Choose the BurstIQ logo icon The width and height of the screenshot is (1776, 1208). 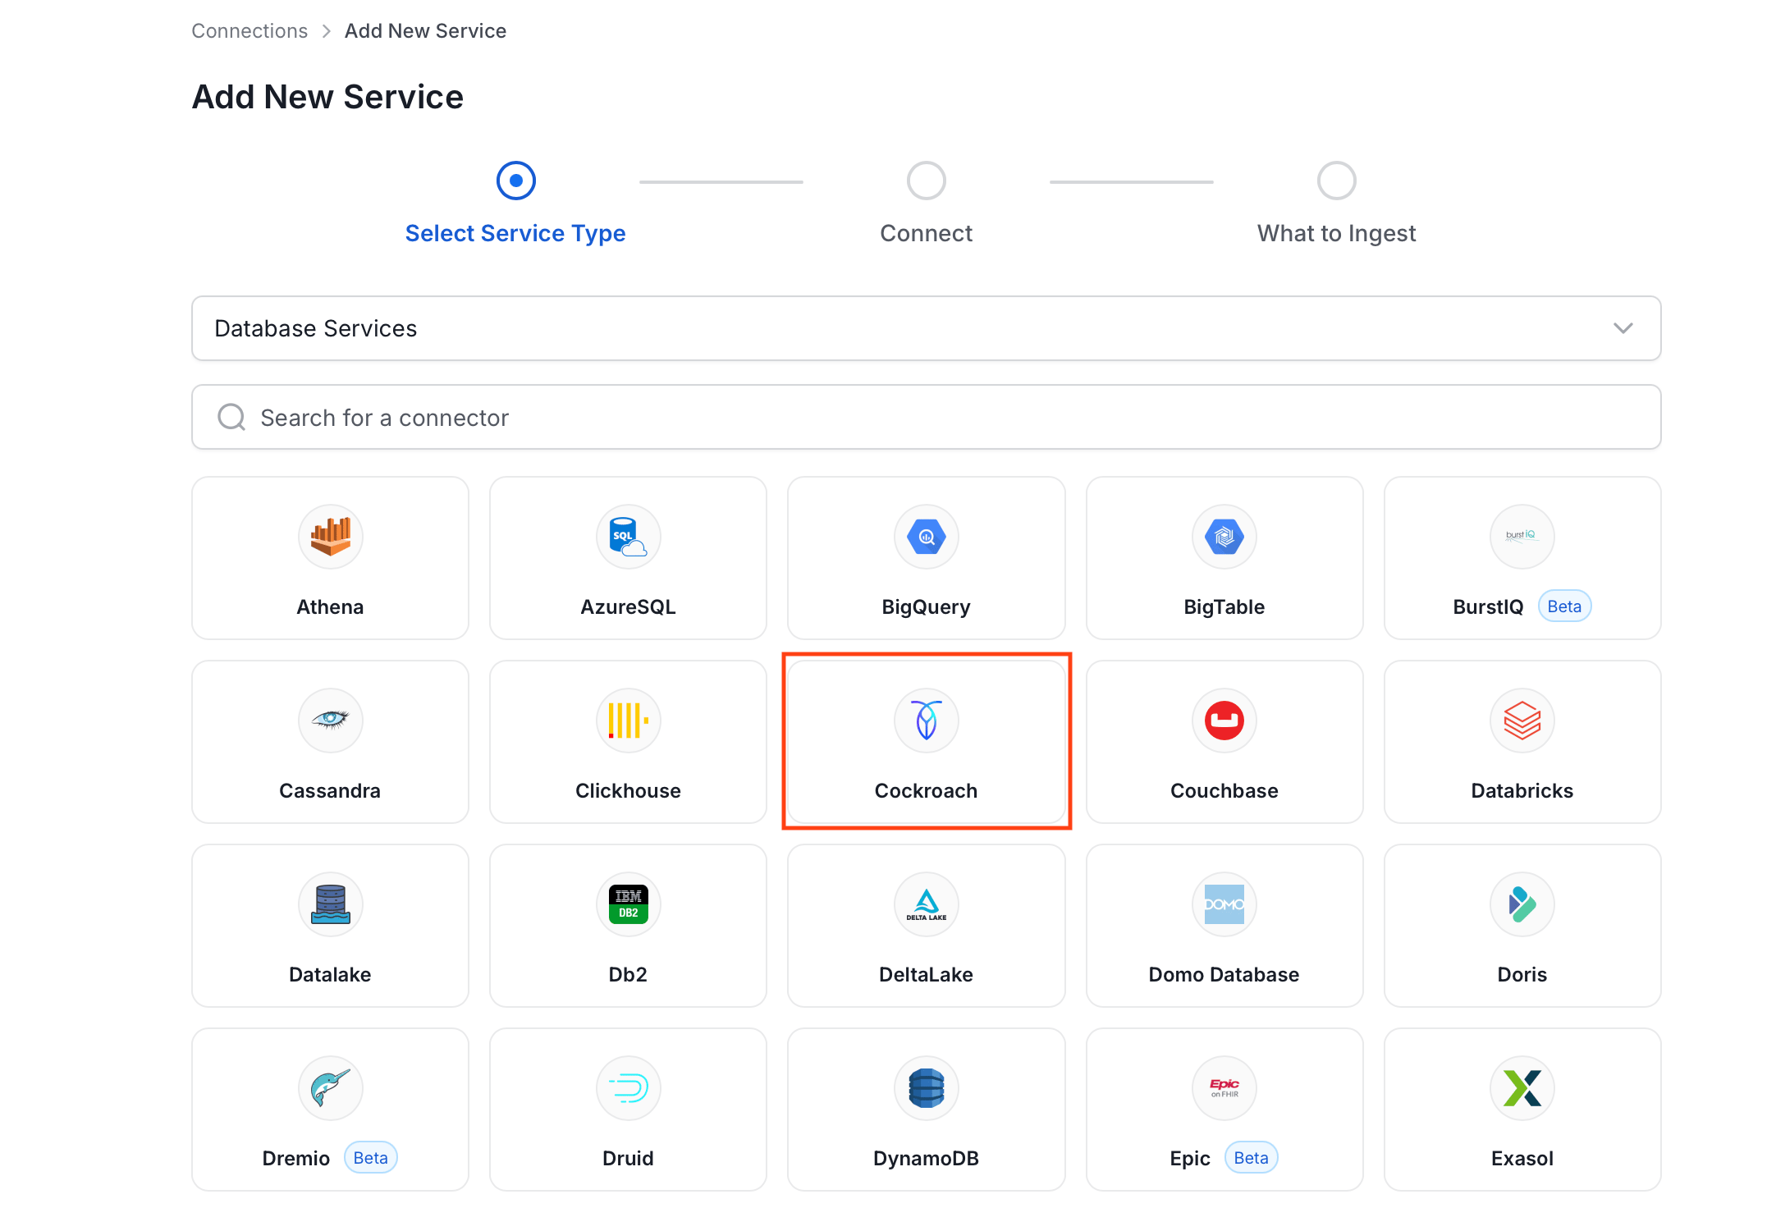1522,537
